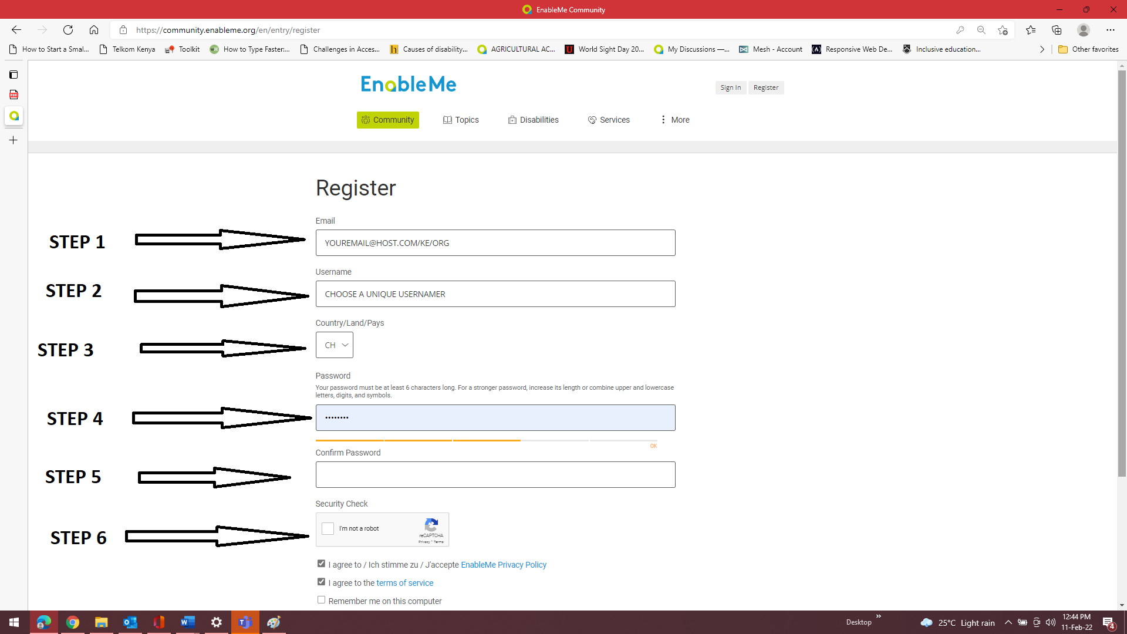The height and width of the screenshot is (634, 1127).
Task: Open Microsoft Word from taskbar
Action: pyautogui.click(x=188, y=622)
